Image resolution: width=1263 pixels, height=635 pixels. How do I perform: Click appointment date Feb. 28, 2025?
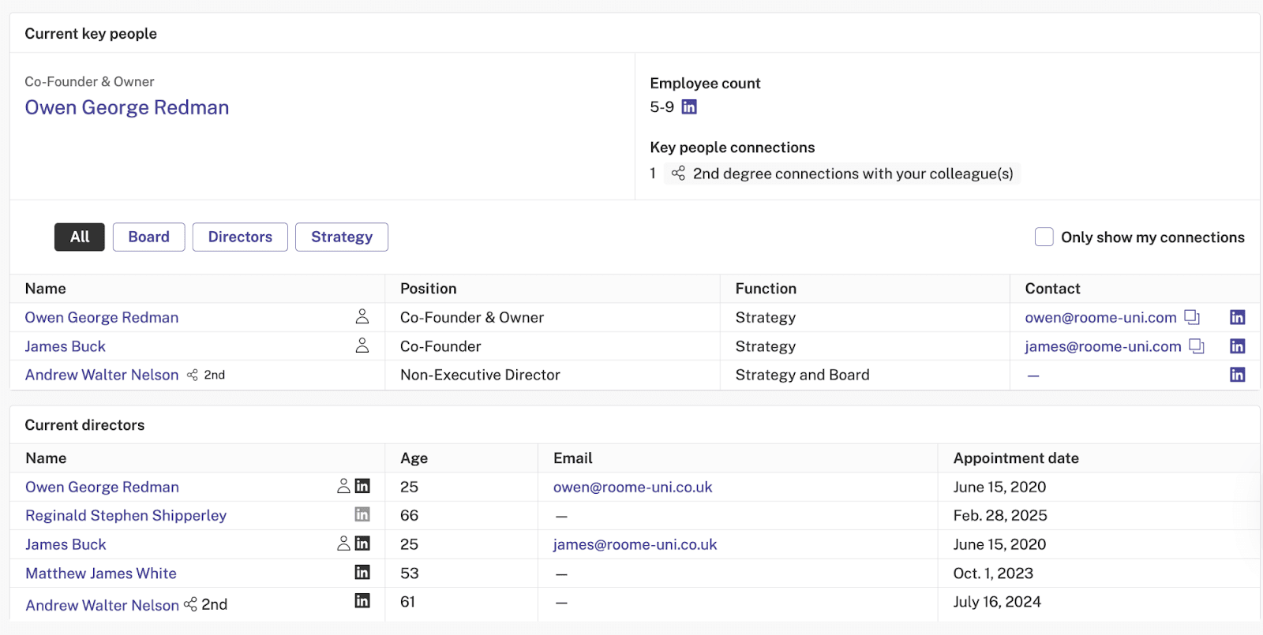coord(1000,515)
